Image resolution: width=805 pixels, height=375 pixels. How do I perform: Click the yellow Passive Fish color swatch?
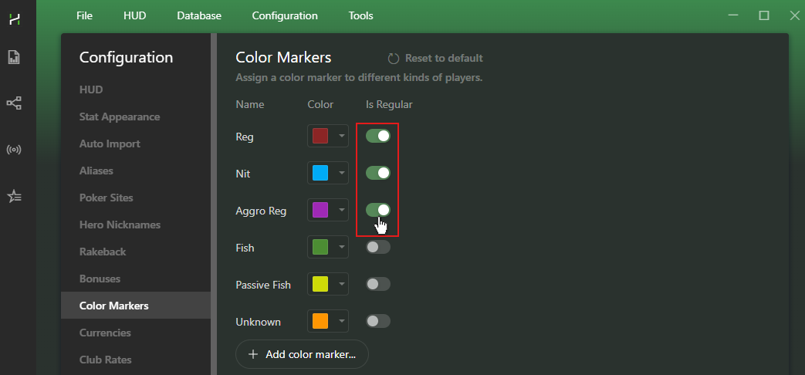click(320, 284)
